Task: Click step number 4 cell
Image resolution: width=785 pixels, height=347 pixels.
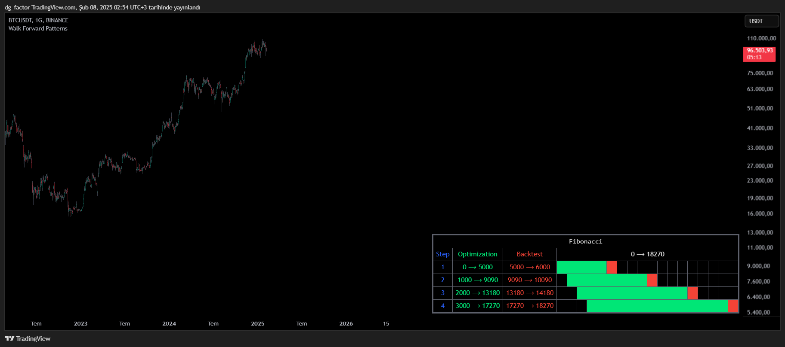Action: (442, 306)
